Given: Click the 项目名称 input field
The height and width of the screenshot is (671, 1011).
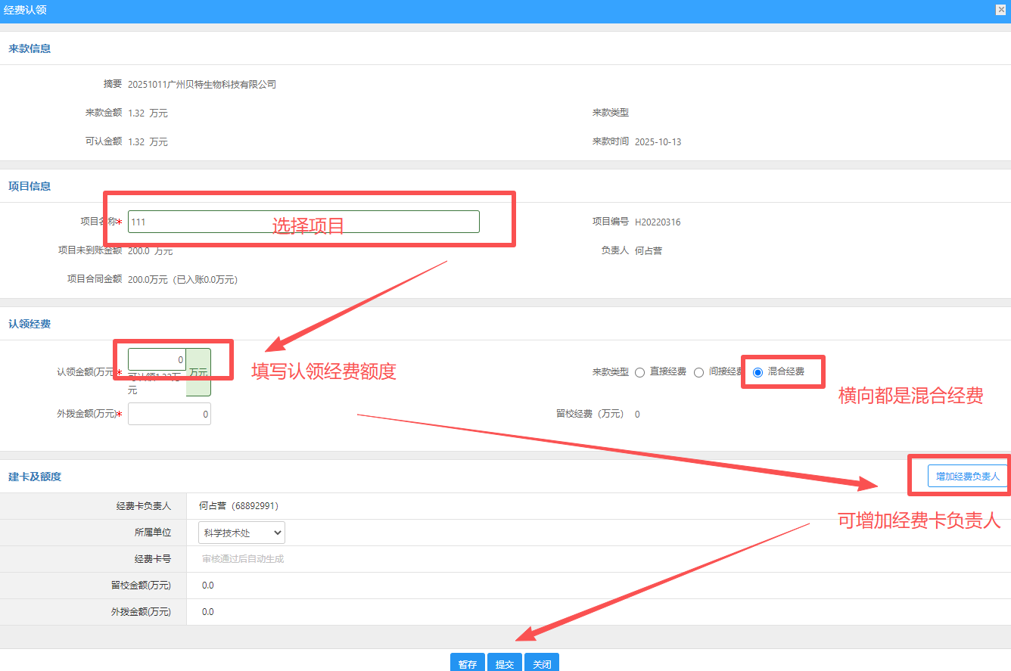Looking at the screenshot, I should [x=303, y=222].
